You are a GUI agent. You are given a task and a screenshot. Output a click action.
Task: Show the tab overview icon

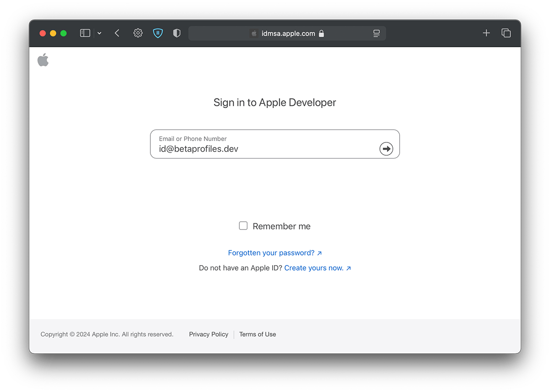[x=506, y=33]
